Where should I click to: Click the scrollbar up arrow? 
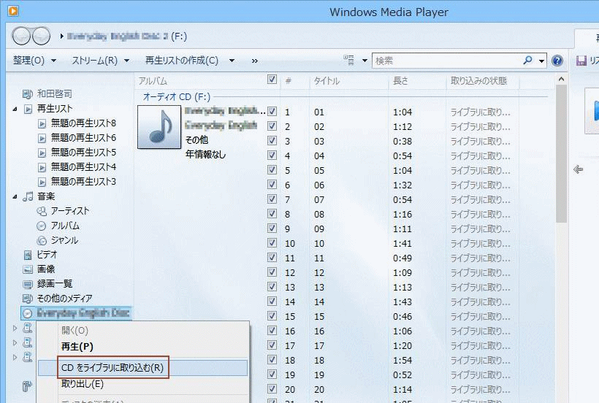(561, 79)
